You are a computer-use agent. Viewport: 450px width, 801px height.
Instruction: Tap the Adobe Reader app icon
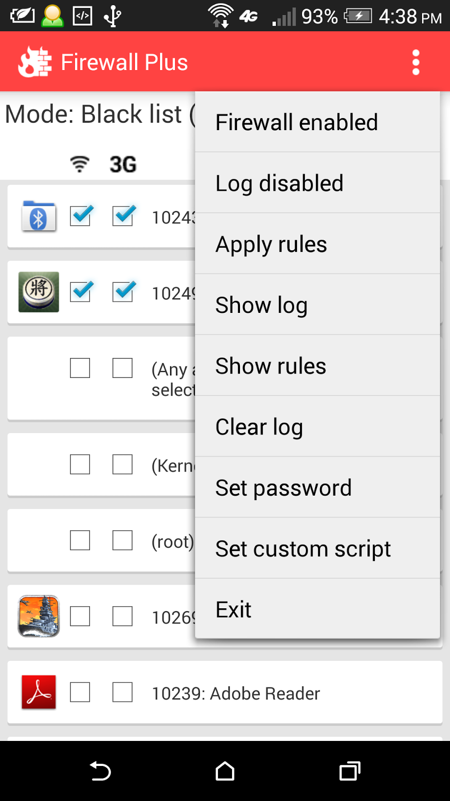pyautogui.click(x=38, y=692)
